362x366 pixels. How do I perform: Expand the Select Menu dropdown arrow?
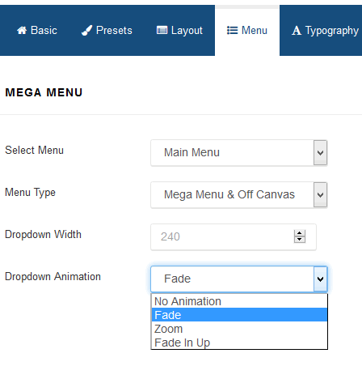[x=320, y=152]
